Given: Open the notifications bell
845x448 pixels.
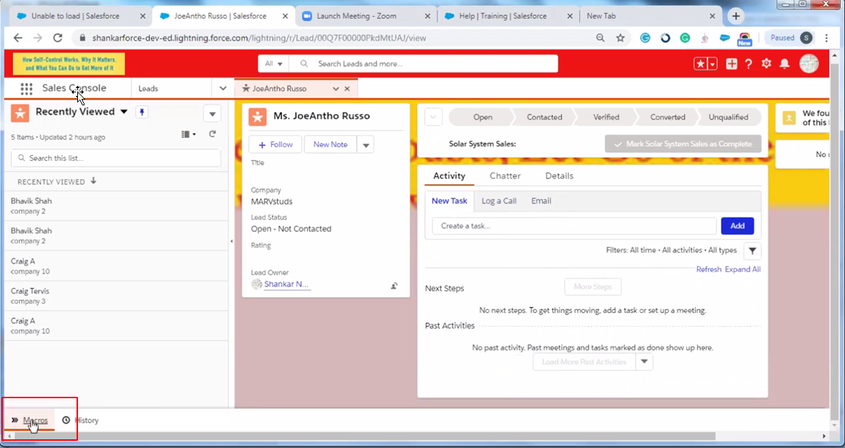Looking at the screenshot, I should pyautogui.click(x=784, y=63).
